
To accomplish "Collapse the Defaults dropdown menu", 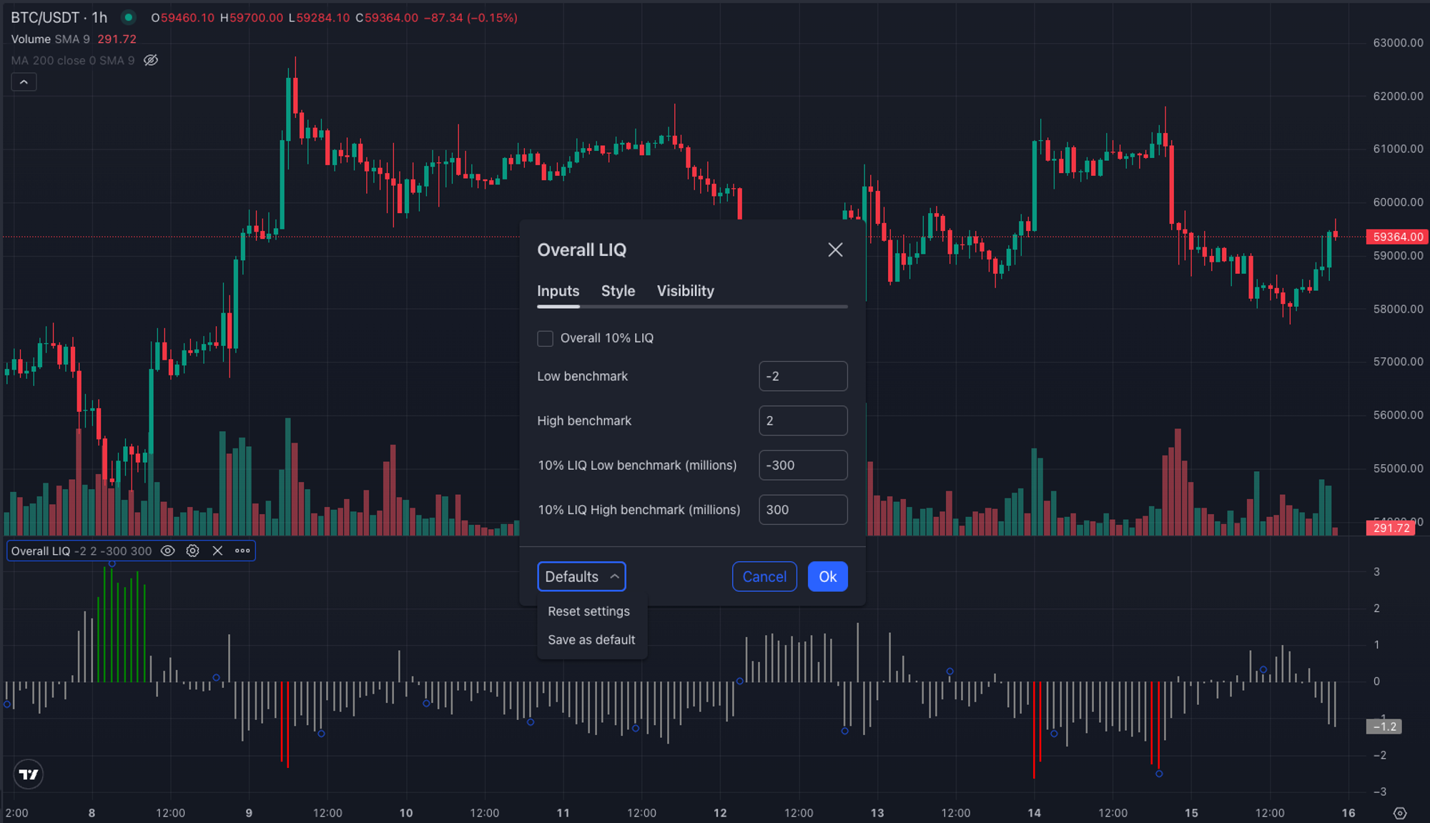I will [x=581, y=576].
